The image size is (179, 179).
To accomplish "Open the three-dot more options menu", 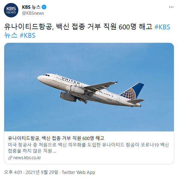I will tap(171, 7).
